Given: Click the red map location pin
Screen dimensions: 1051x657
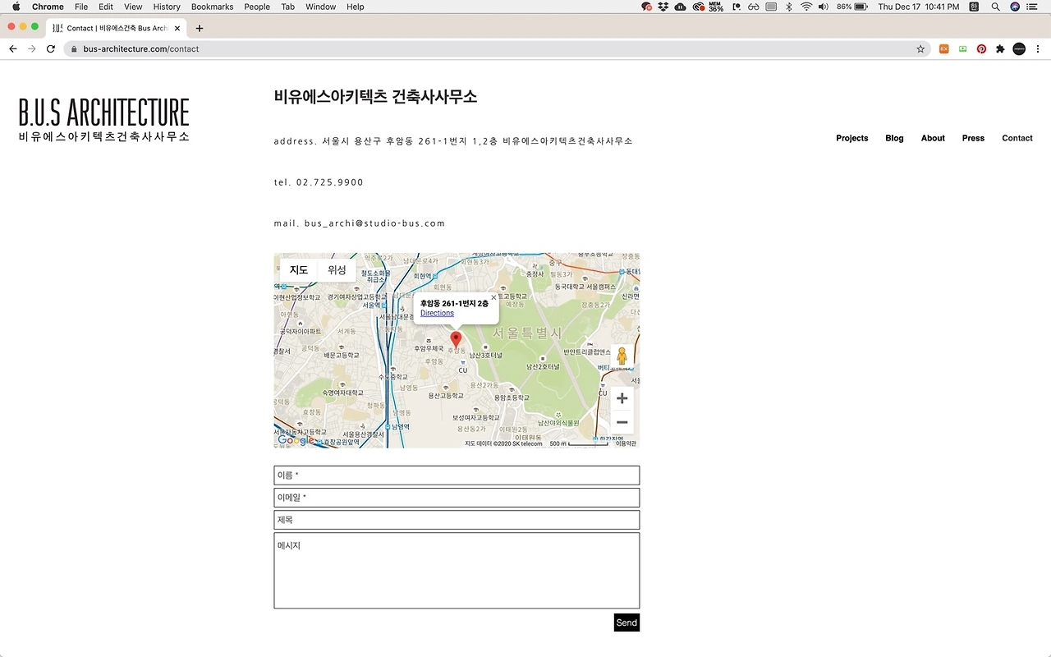Looking at the screenshot, I should [x=457, y=340].
